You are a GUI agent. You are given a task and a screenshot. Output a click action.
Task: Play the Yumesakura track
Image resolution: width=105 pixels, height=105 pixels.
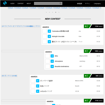pyautogui.click(x=49, y=31)
